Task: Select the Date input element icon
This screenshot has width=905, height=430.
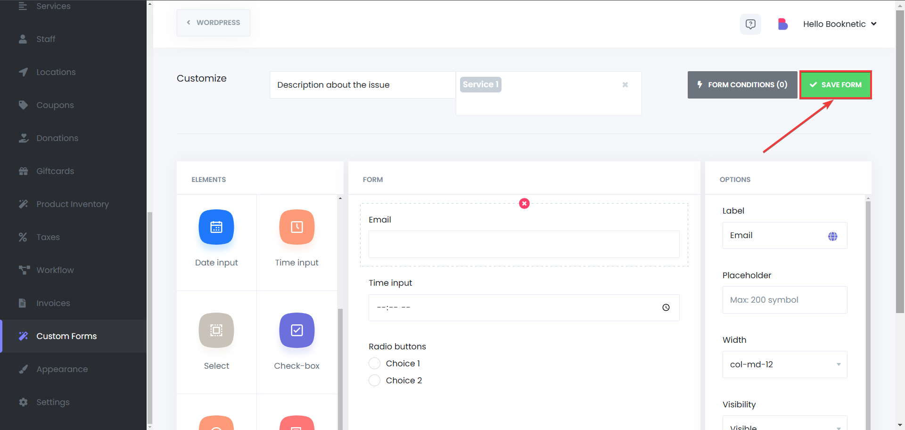Action: point(216,227)
